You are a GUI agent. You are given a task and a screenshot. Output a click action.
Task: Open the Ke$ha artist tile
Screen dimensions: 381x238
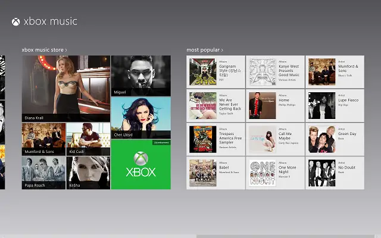pyautogui.click(x=88, y=173)
